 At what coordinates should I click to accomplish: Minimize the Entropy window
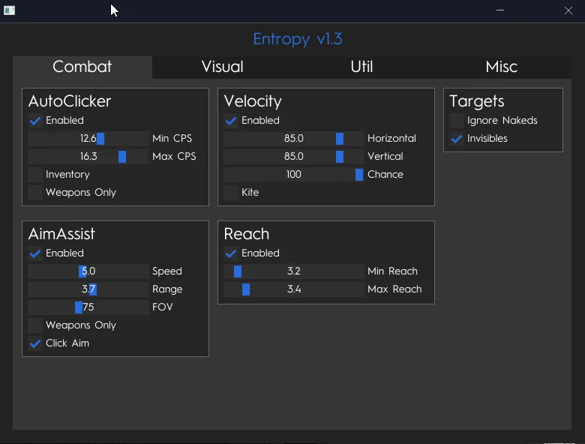click(x=500, y=10)
